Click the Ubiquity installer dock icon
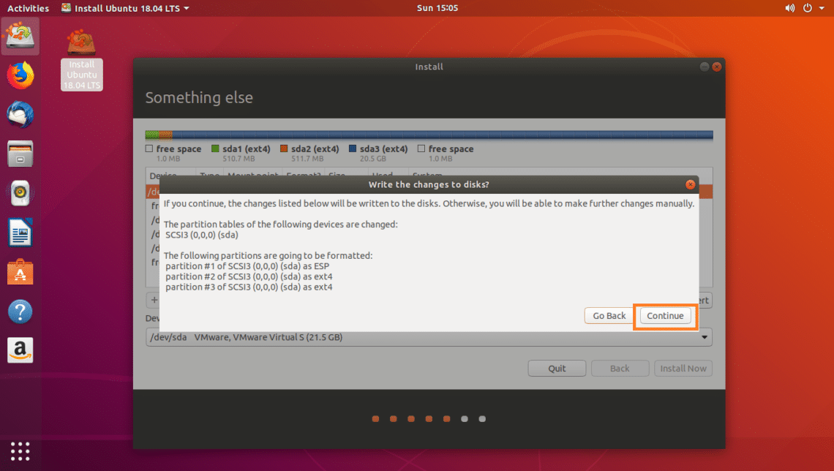This screenshot has width=834, height=471. [20, 36]
